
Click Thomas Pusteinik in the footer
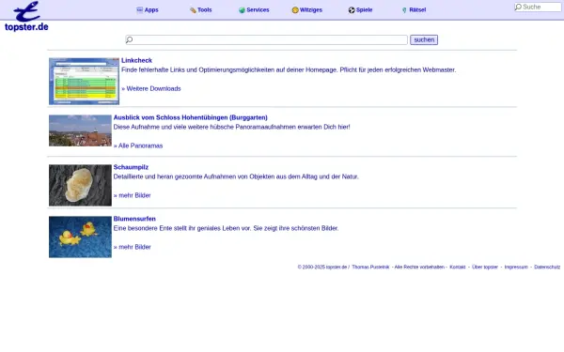point(370,267)
